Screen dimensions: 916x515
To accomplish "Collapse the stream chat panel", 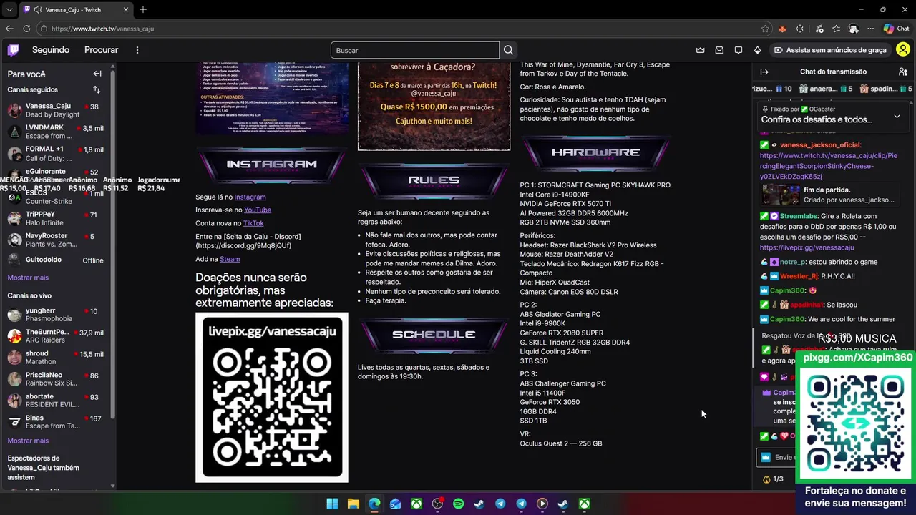I will pyautogui.click(x=764, y=72).
